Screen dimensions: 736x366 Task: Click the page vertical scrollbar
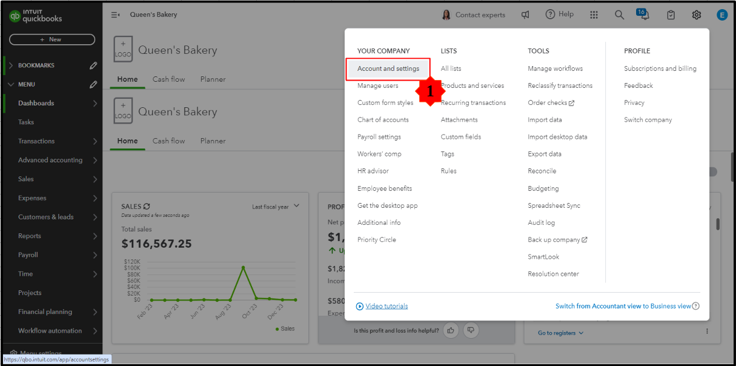718,224
